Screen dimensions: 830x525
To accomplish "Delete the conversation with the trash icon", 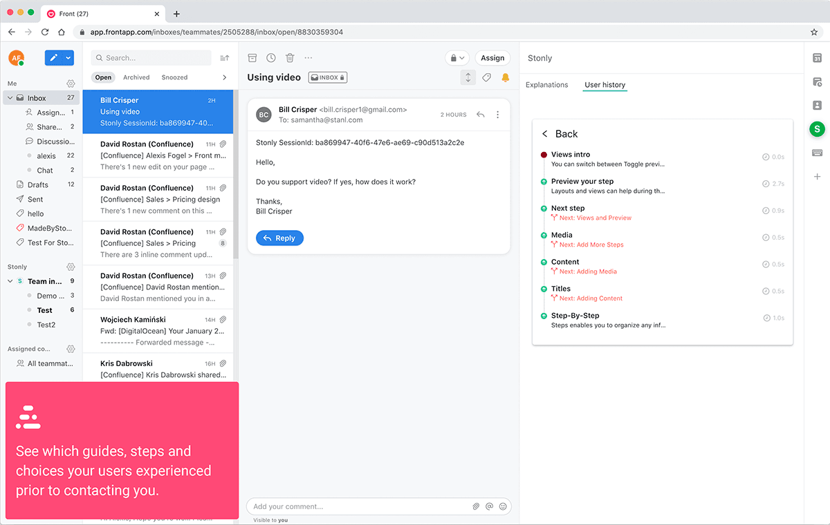I will pyautogui.click(x=290, y=58).
